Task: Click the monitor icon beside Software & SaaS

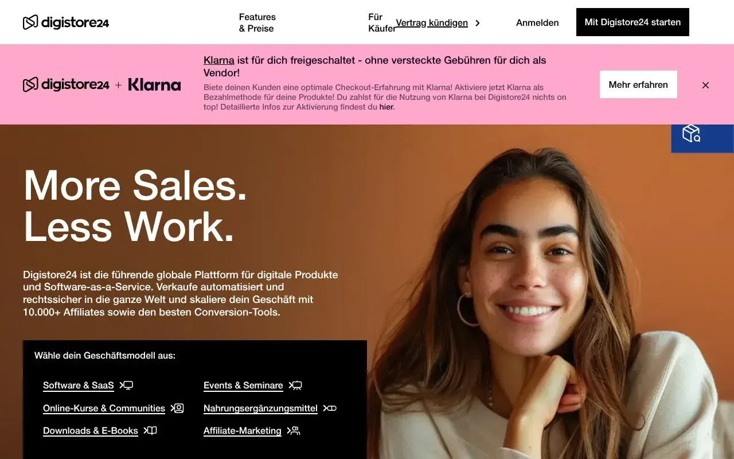Action: 126,386
